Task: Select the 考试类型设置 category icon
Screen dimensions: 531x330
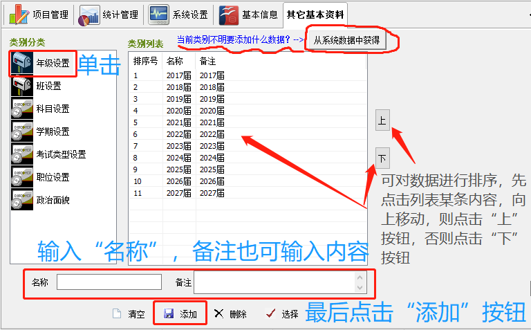Action: coord(23,154)
